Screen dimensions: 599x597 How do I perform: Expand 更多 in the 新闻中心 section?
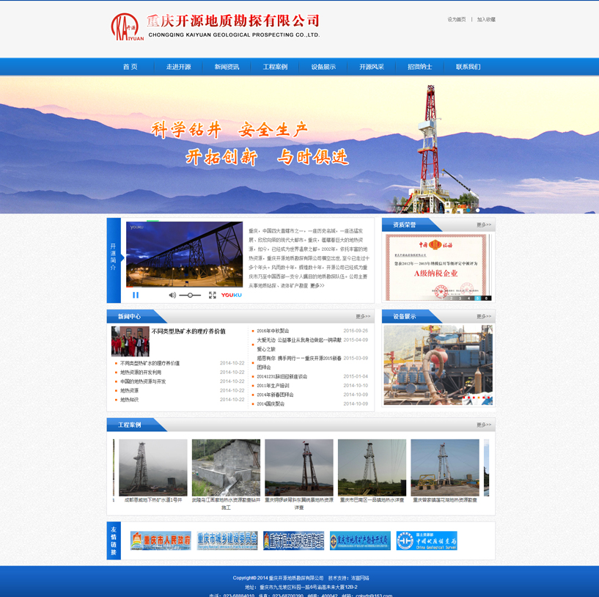coord(363,317)
